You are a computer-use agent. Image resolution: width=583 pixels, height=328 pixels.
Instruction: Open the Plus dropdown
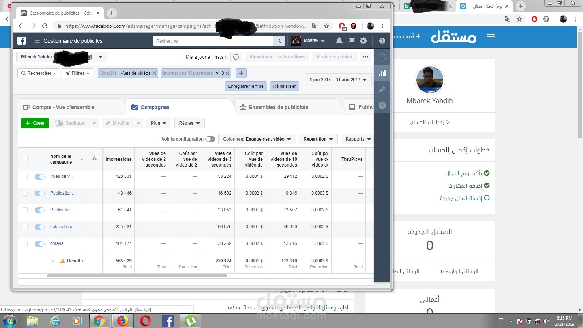[x=159, y=123]
